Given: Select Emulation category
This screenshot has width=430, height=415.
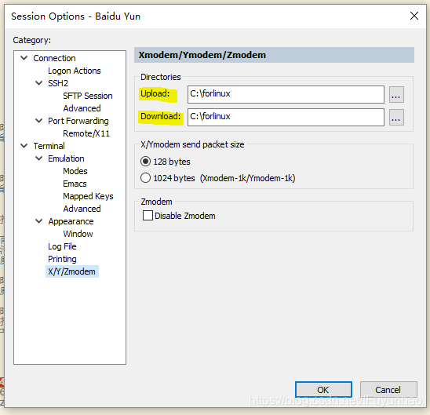Looking at the screenshot, I should click(x=66, y=158).
